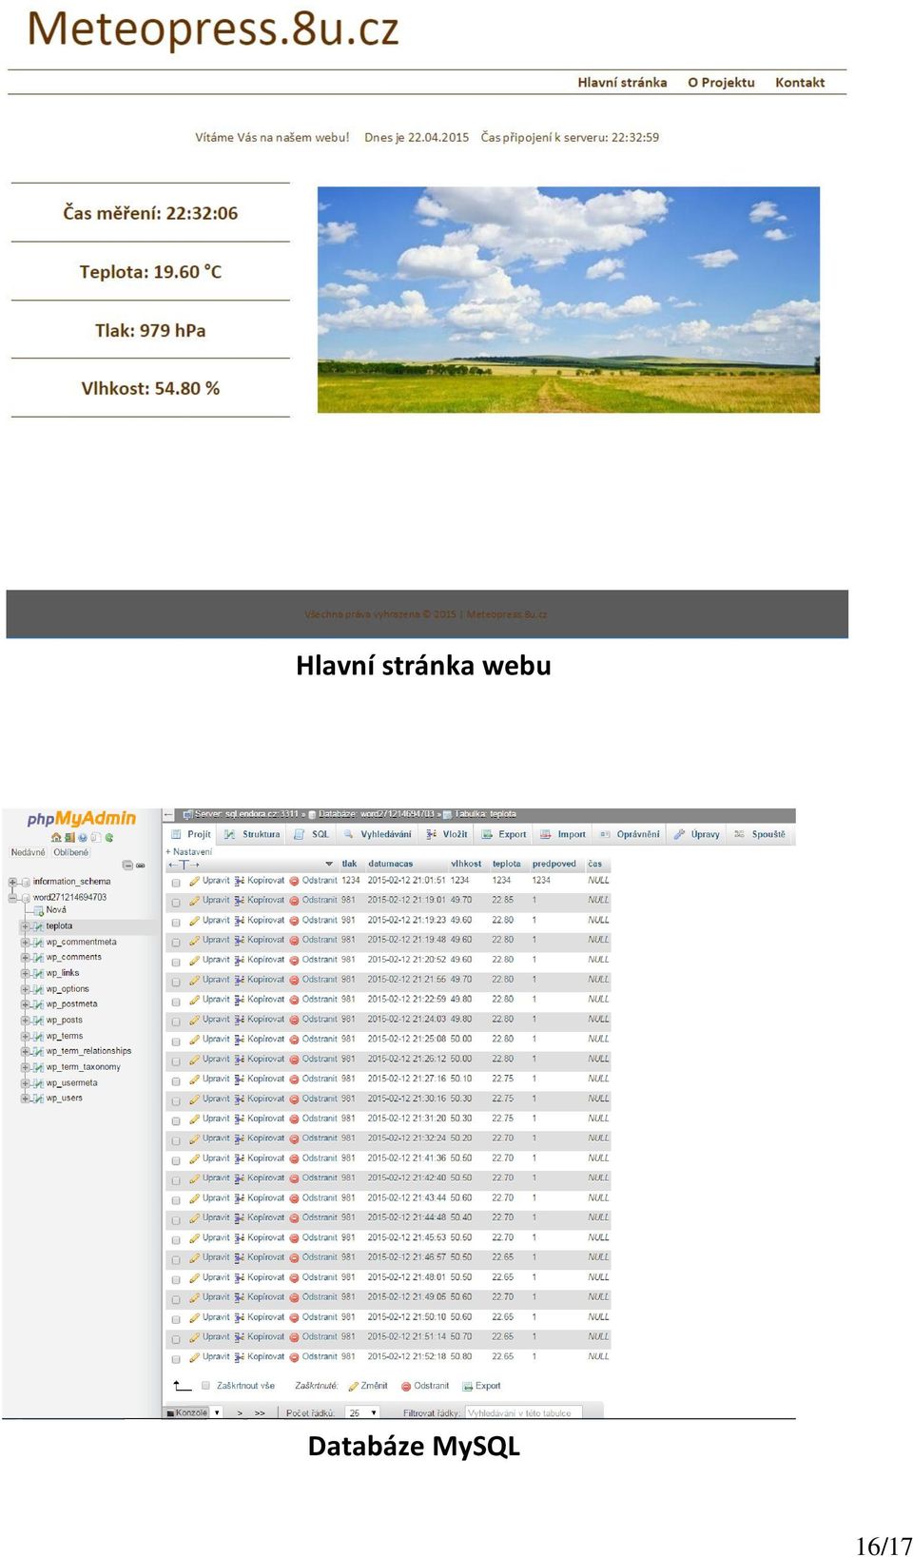
Task: Expand the wp_posts table node
Action: (26, 1020)
